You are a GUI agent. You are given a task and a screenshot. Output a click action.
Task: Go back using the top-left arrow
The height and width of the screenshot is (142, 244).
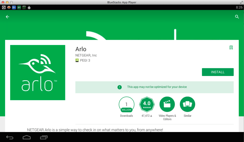click(7, 17)
